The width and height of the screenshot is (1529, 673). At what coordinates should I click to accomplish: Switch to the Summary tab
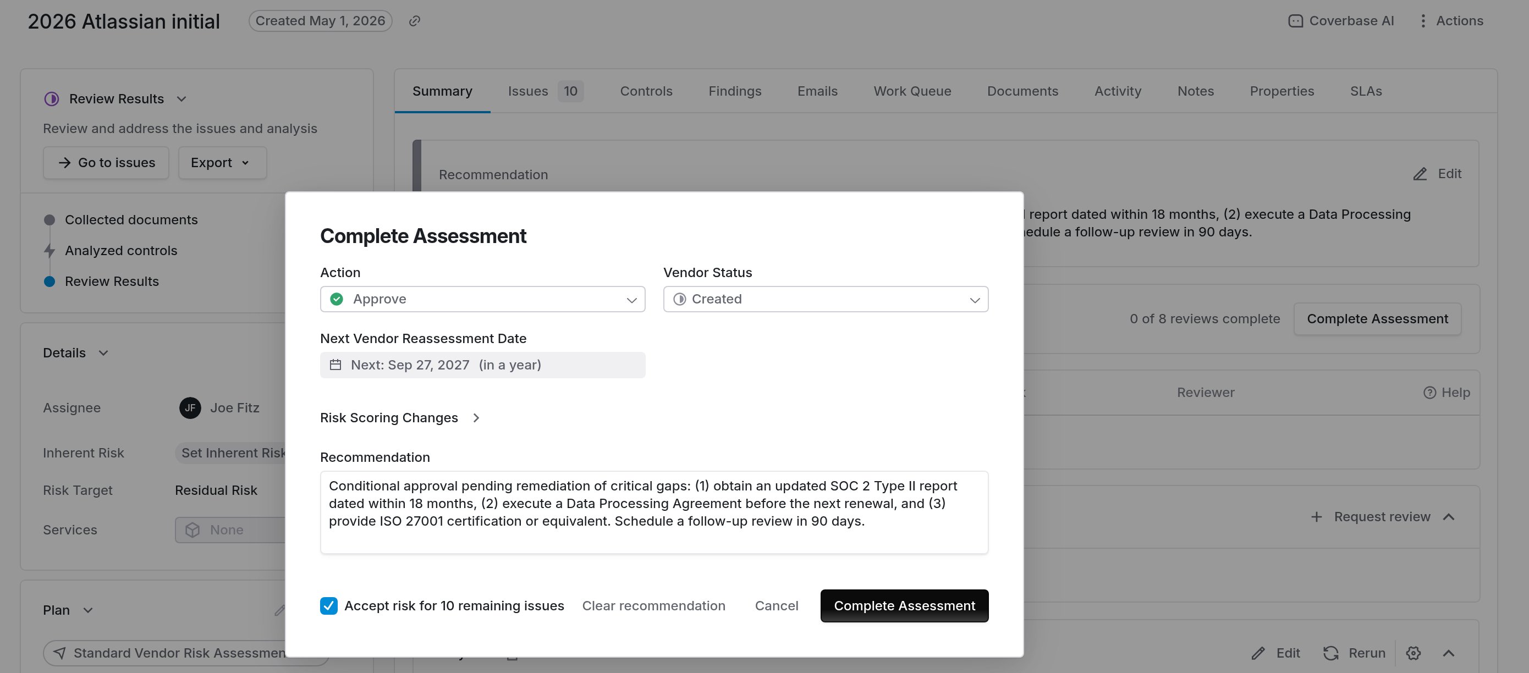pos(442,91)
